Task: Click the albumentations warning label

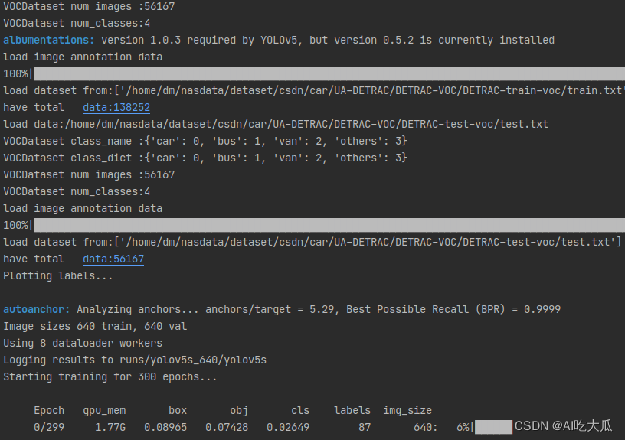Action: click(x=49, y=40)
